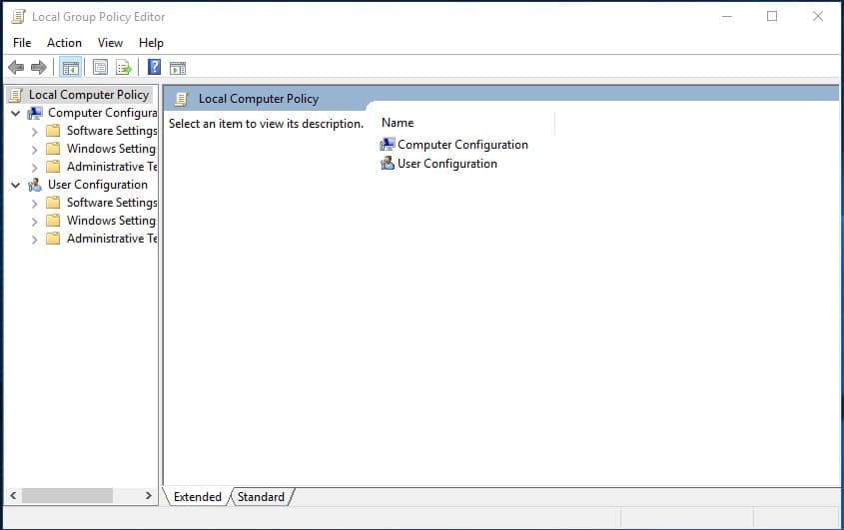
Task: Maximize the Local Group Policy Editor window
Action: click(772, 16)
